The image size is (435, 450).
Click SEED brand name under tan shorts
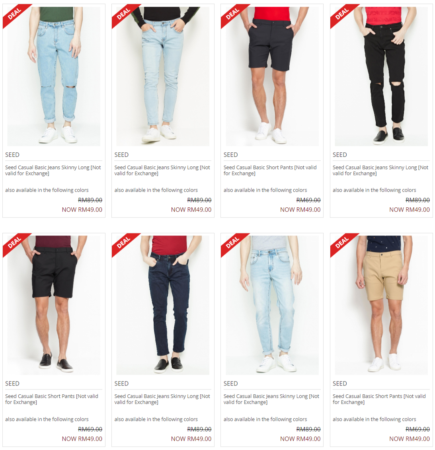(x=339, y=384)
